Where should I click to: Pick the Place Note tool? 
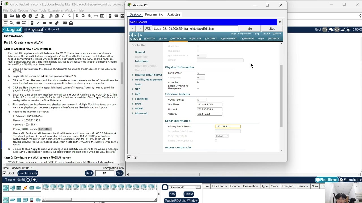(x=32, y=23)
